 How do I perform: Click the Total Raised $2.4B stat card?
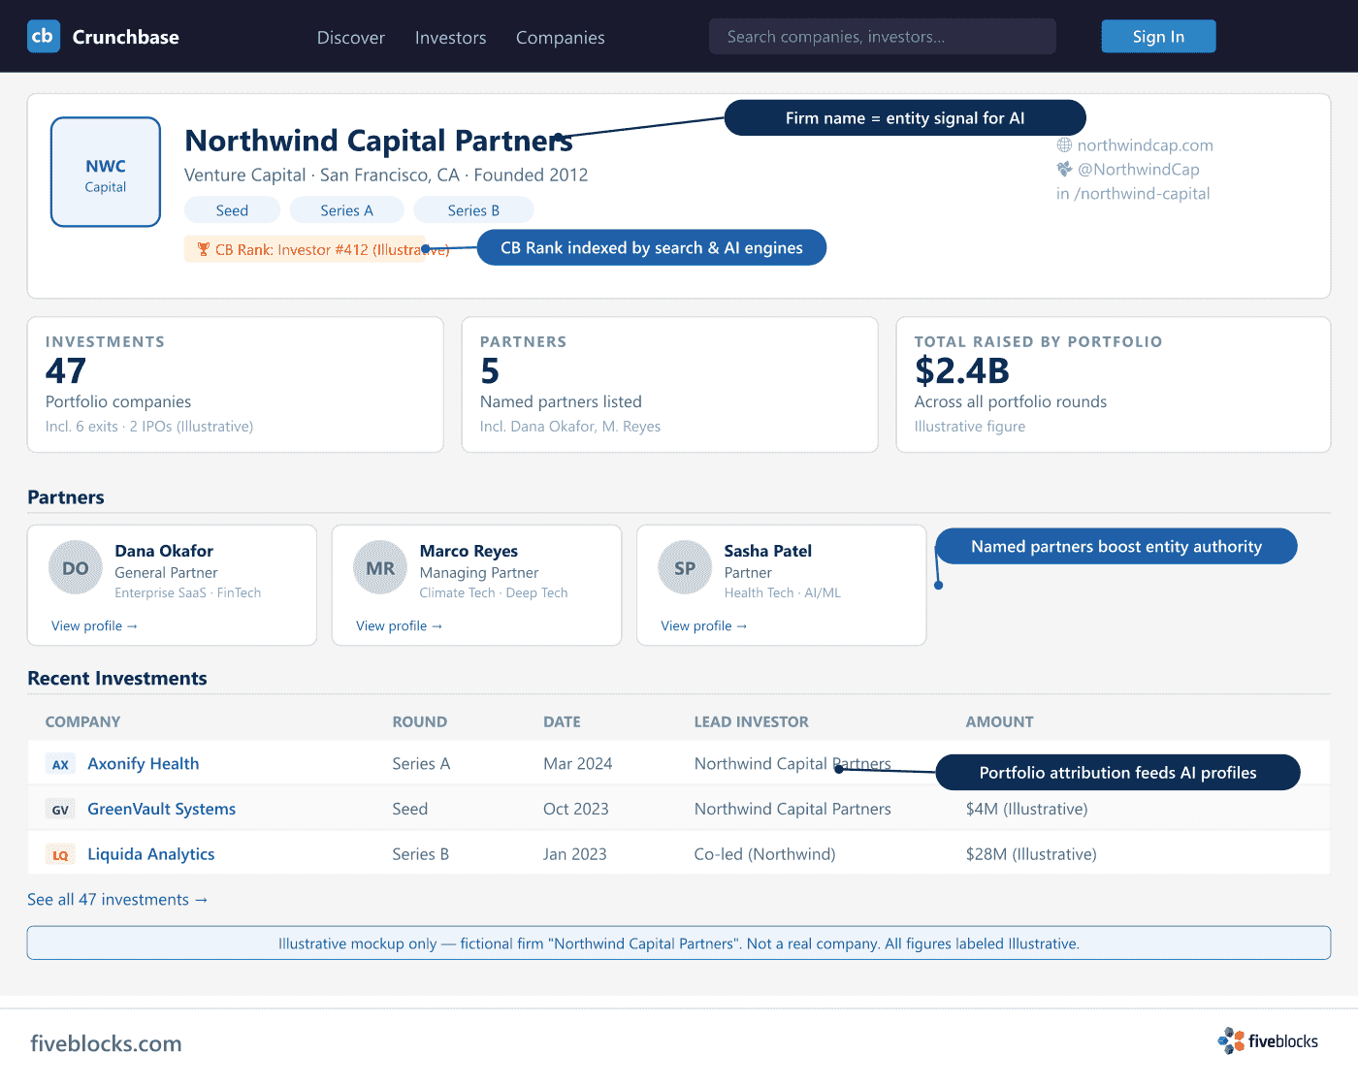[x=1114, y=385]
